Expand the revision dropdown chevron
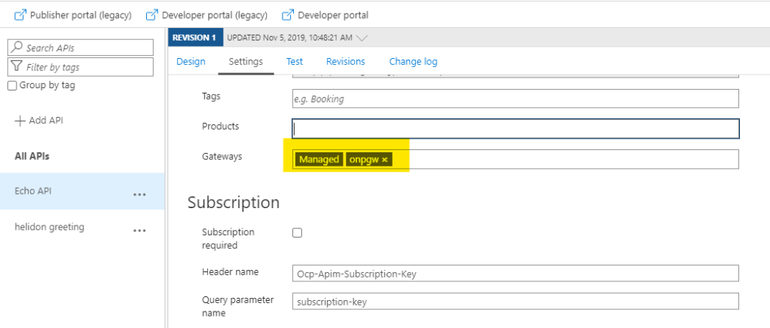Image resolution: width=770 pixels, height=328 pixels. 362,38
